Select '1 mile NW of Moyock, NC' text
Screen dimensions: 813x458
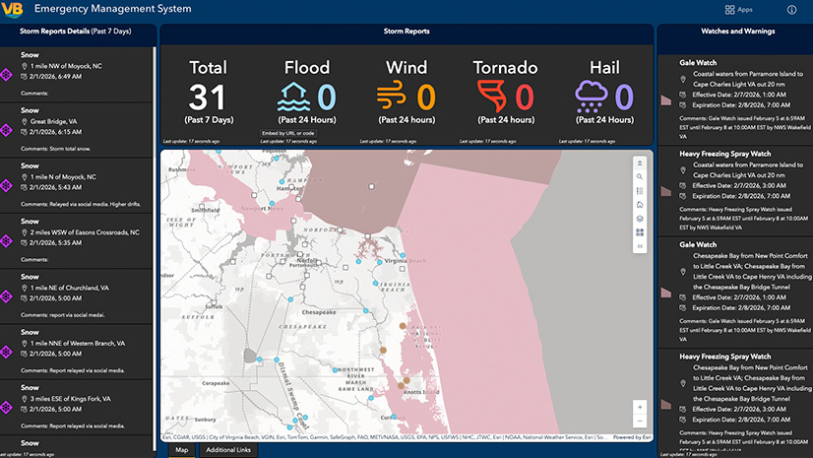pos(66,66)
